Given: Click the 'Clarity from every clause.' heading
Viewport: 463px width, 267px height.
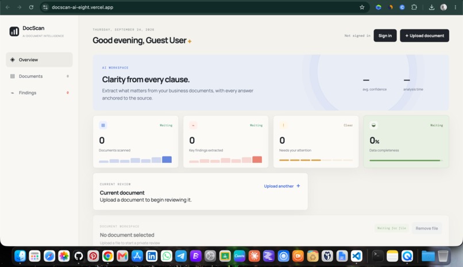Looking at the screenshot, I should pos(146,79).
